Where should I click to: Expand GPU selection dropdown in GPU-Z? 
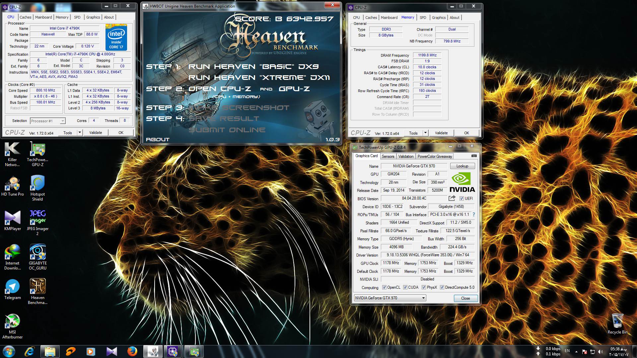[423, 298]
